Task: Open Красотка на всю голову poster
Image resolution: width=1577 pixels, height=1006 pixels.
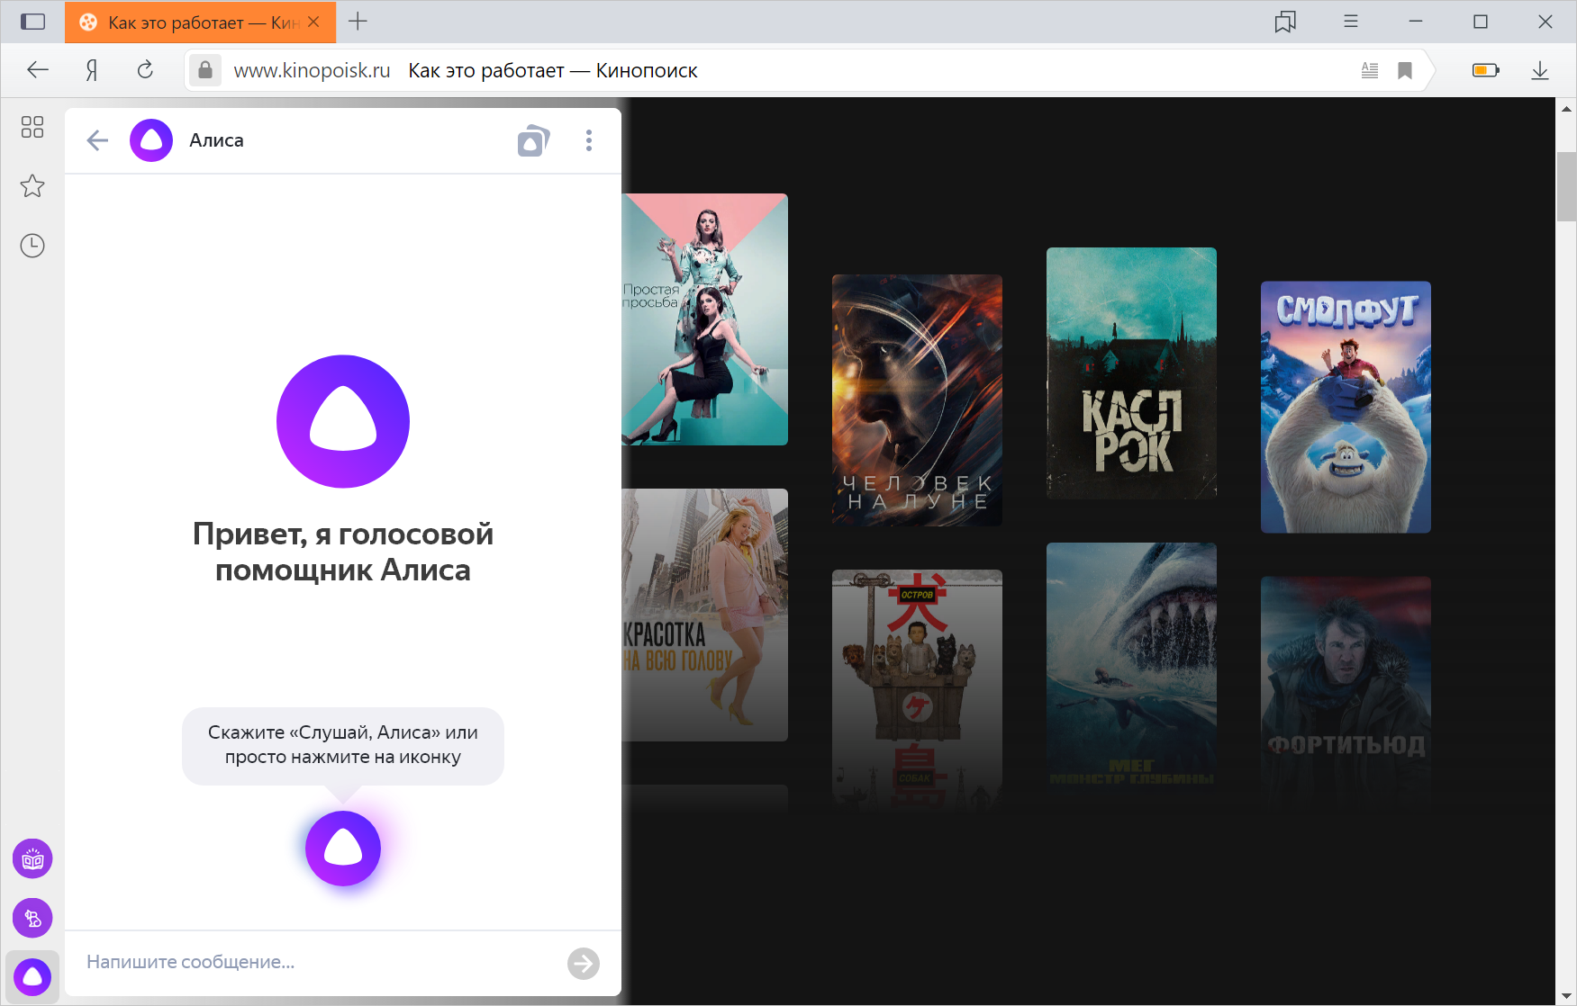Action: pos(704,615)
